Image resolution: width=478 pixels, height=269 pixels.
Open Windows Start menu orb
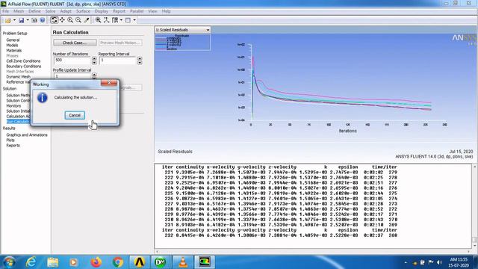pos(9,262)
